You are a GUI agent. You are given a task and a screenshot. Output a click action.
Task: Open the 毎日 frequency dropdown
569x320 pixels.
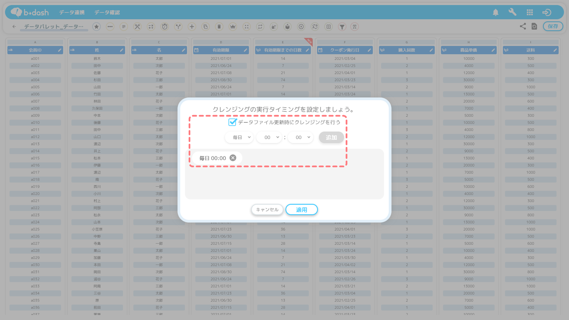tap(239, 137)
